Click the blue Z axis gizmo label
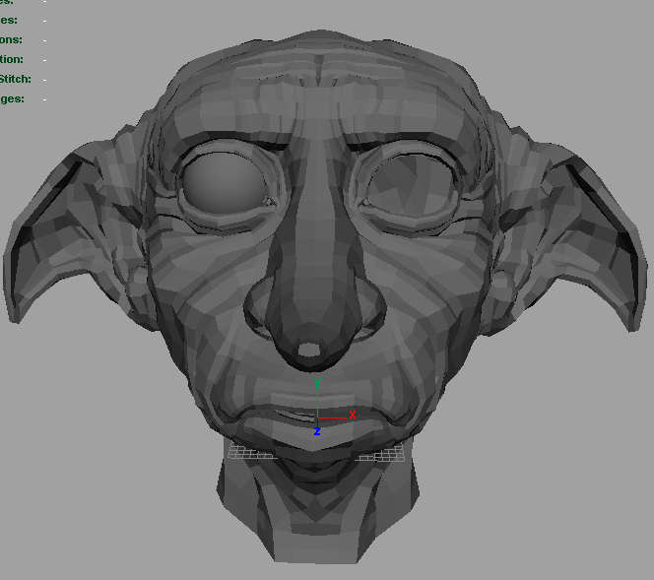The height and width of the screenshot is (580, 654). [x=317, y=431]
